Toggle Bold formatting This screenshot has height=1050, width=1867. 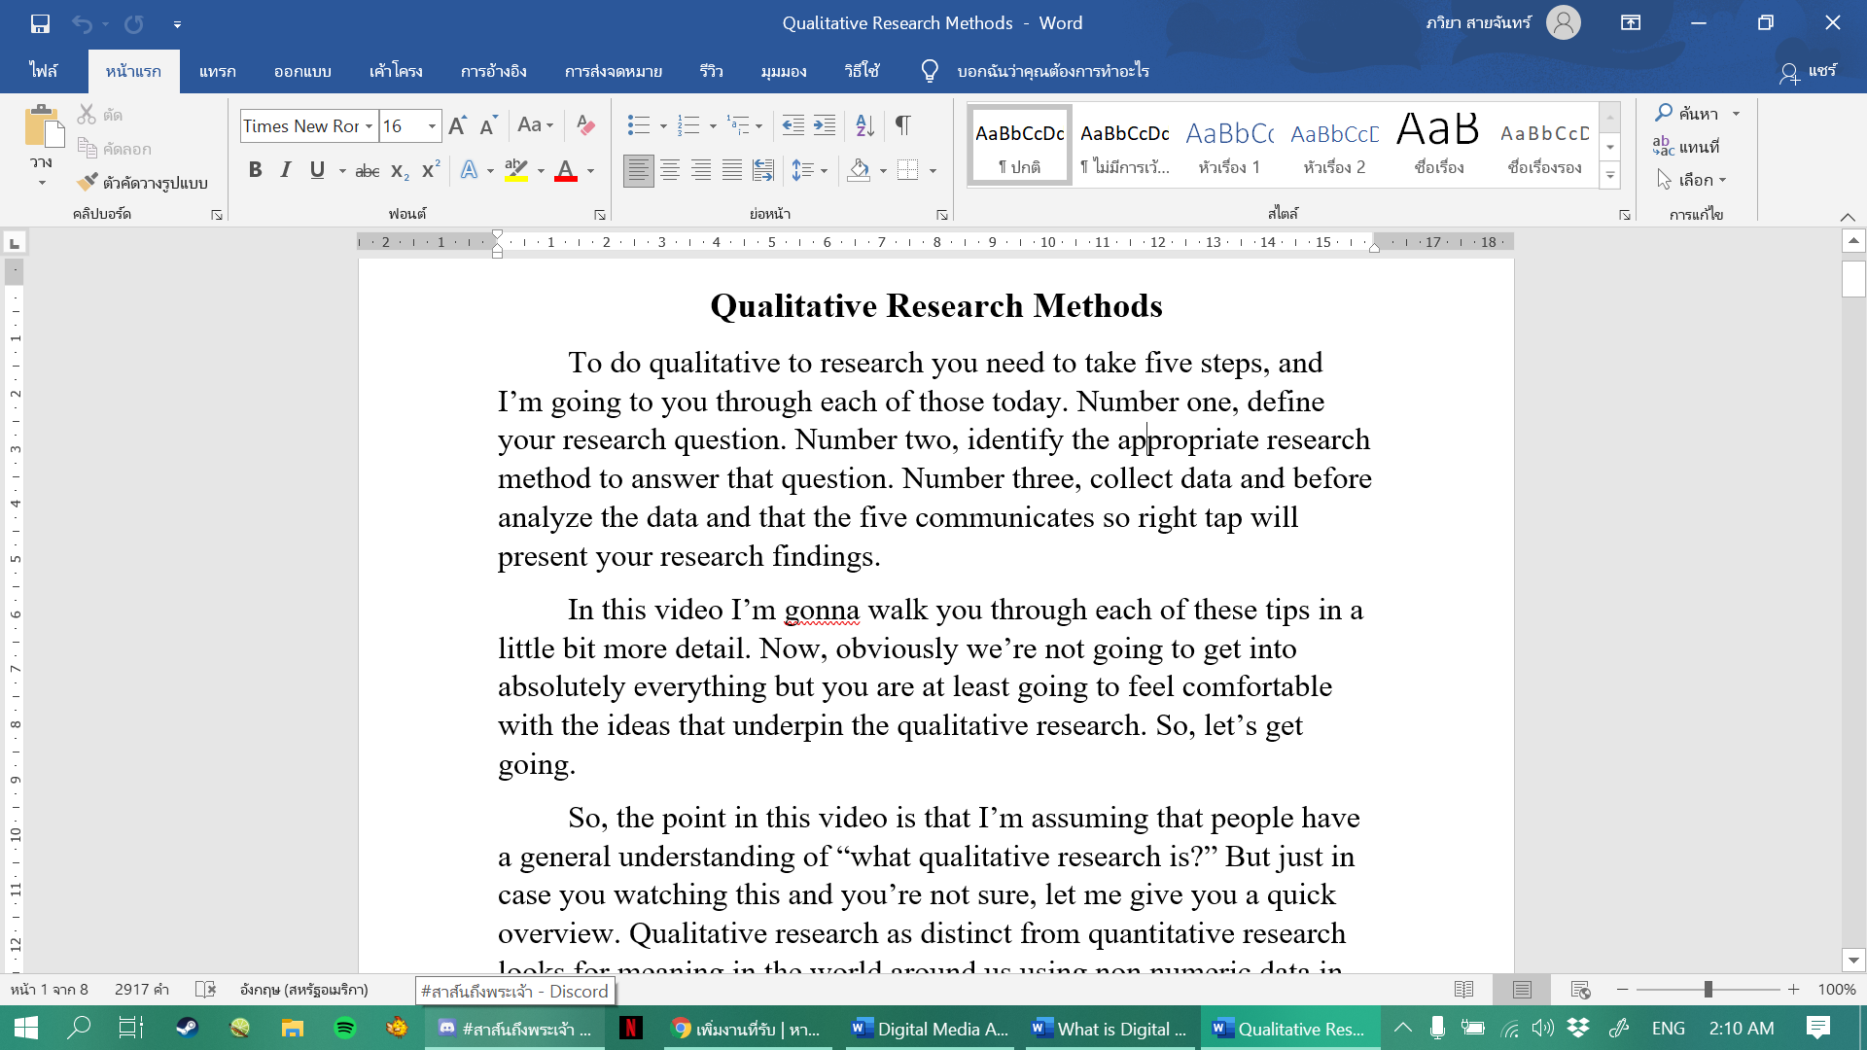click(255, 170)
